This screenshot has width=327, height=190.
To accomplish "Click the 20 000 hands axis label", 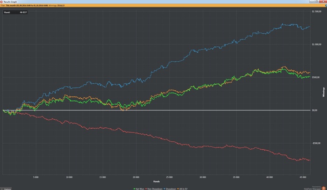I will (x=136, y=177).
